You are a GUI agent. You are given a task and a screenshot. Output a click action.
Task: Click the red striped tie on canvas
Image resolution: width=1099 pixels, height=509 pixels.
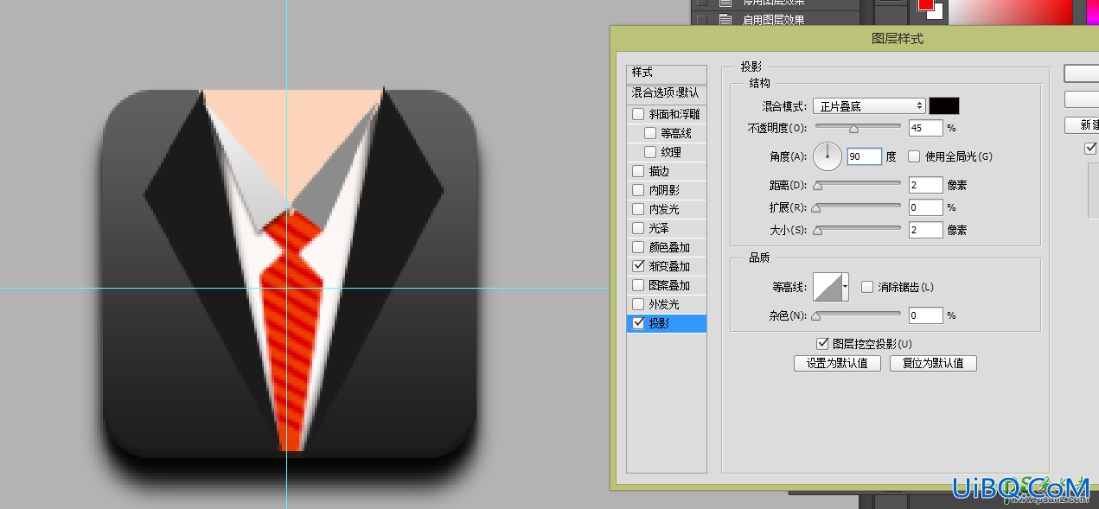point(291,328)
